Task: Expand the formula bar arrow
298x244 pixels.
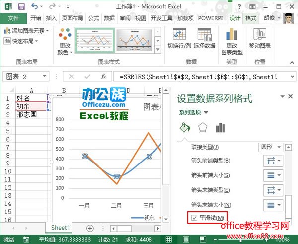Action: pyautogui.click(x=293, y=77)
